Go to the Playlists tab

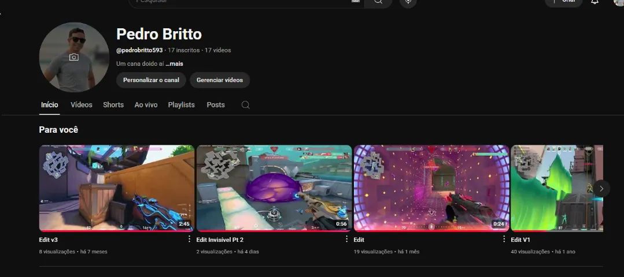tap(182, 105)
